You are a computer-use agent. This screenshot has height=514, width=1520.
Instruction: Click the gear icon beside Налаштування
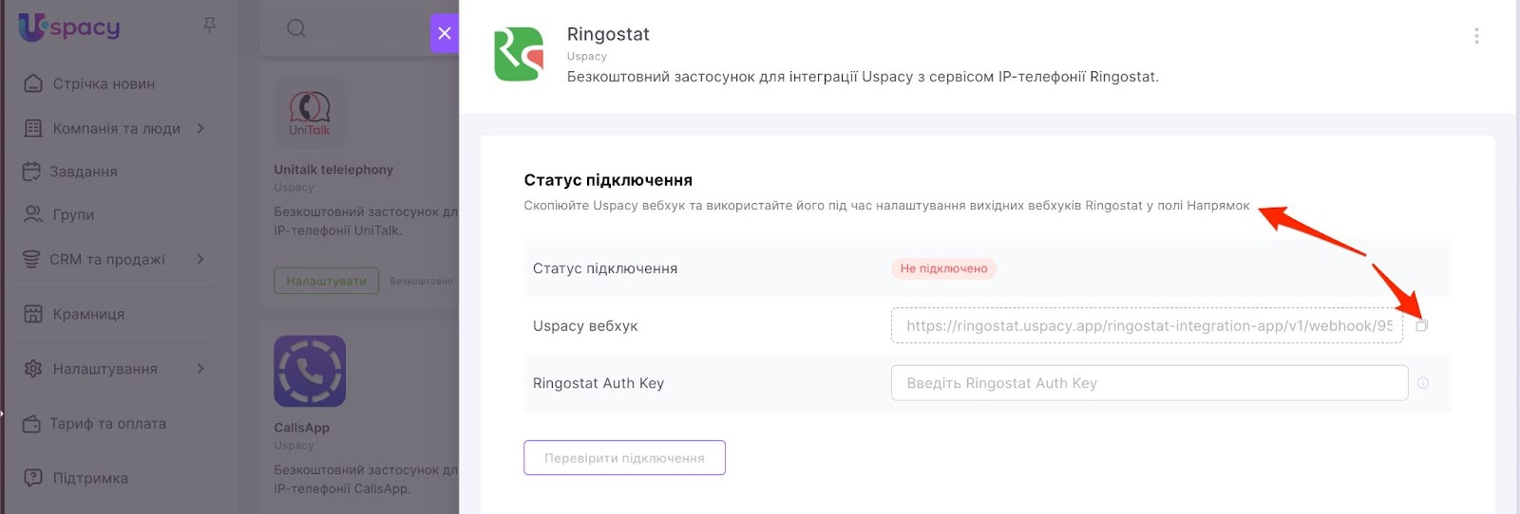[33, 369]
